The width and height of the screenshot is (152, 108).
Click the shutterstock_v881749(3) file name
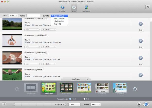pyautogui.click(x=36, y=53)
